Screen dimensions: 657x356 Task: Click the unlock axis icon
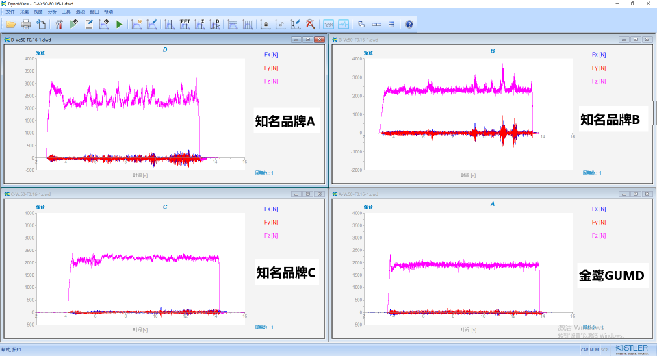pyautogui.click(x=281, y=25)
